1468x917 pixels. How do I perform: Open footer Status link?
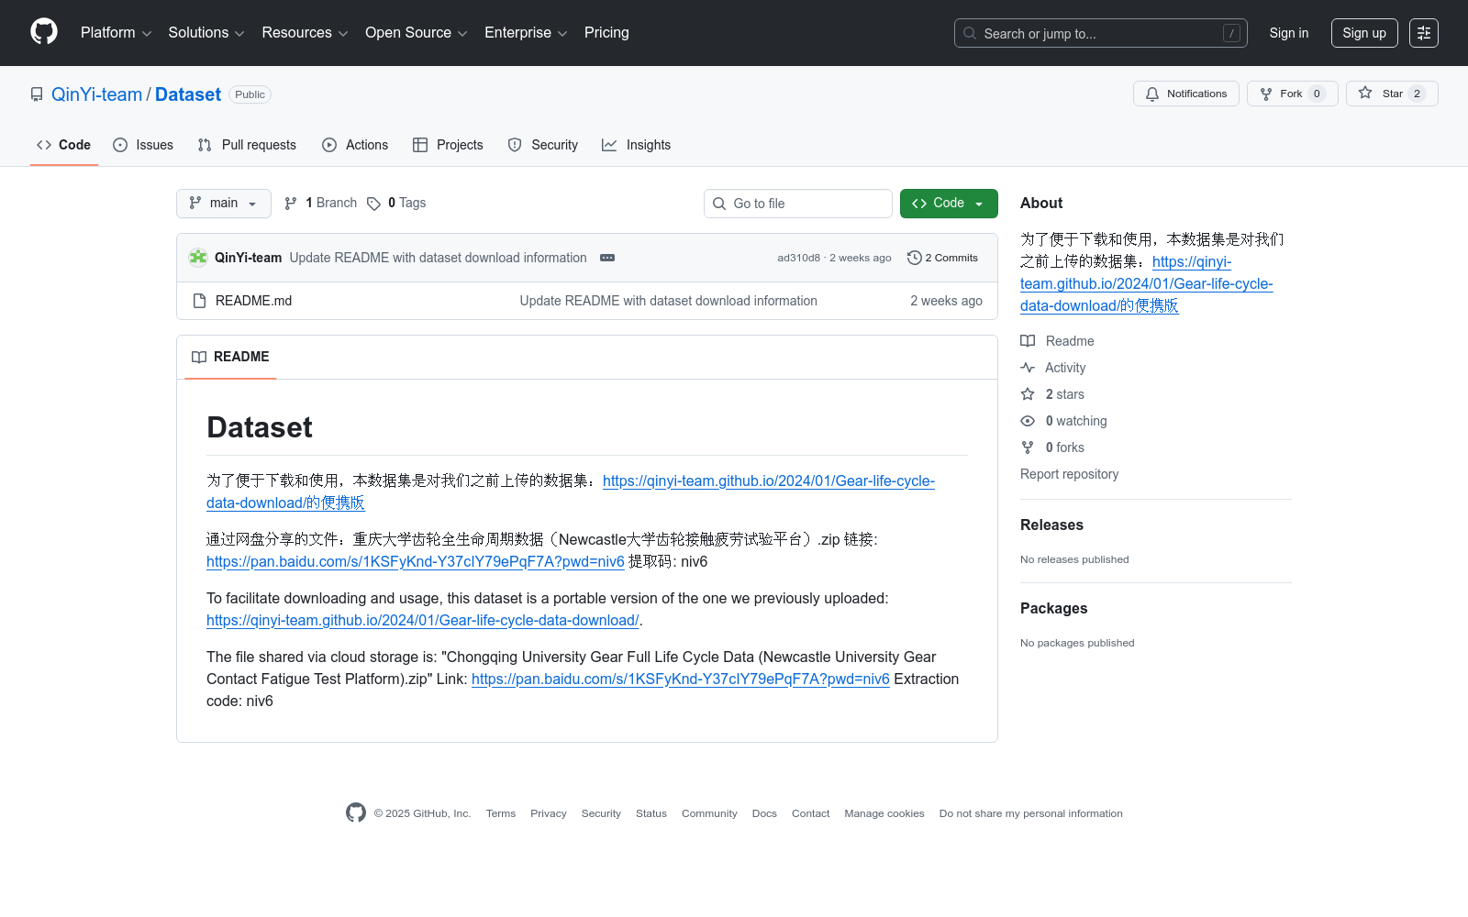pyautogui.click(x=651, y=813)
